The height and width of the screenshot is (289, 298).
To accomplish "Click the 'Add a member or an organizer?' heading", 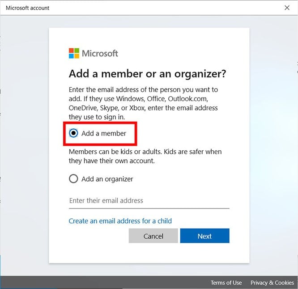I will (147, 74).
